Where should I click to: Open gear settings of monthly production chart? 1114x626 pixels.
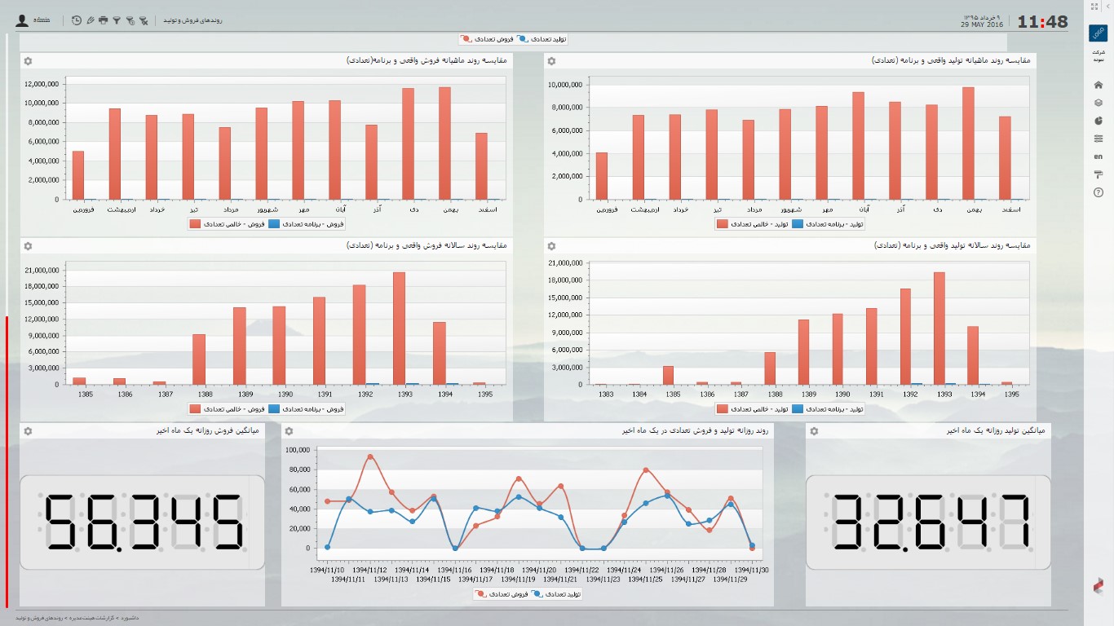point(551,61)
